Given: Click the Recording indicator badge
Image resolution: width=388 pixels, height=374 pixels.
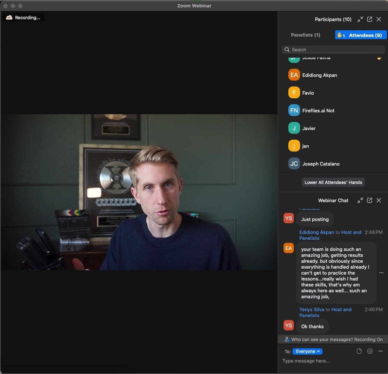Looking at the screenshot, I should click(x=24, y=17).
